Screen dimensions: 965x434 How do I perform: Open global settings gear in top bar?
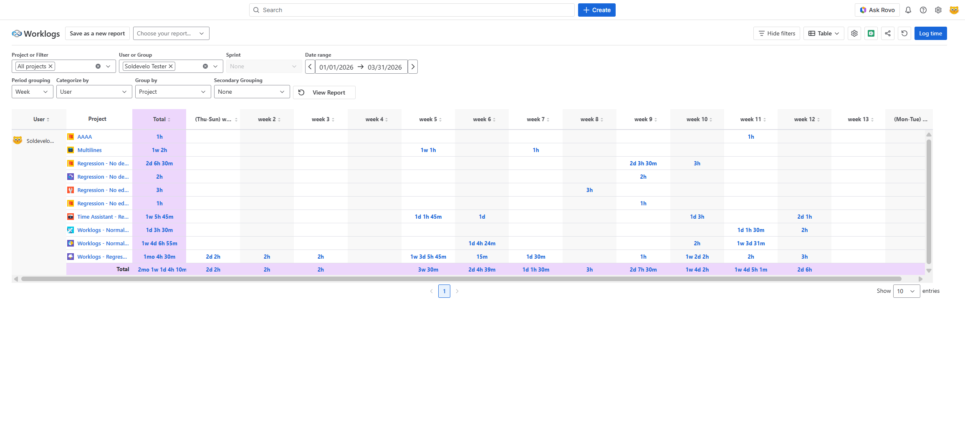click(938, 10)
